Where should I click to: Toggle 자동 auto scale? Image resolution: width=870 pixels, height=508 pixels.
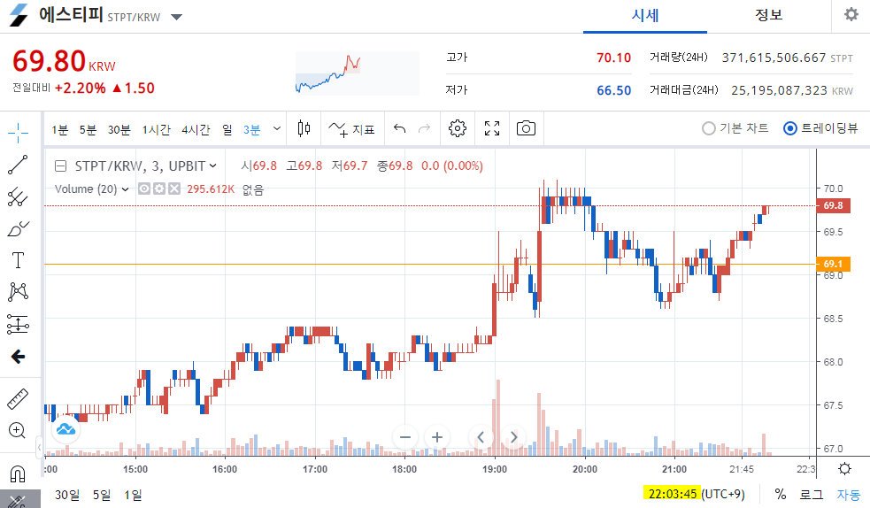(x=849, y=494)
